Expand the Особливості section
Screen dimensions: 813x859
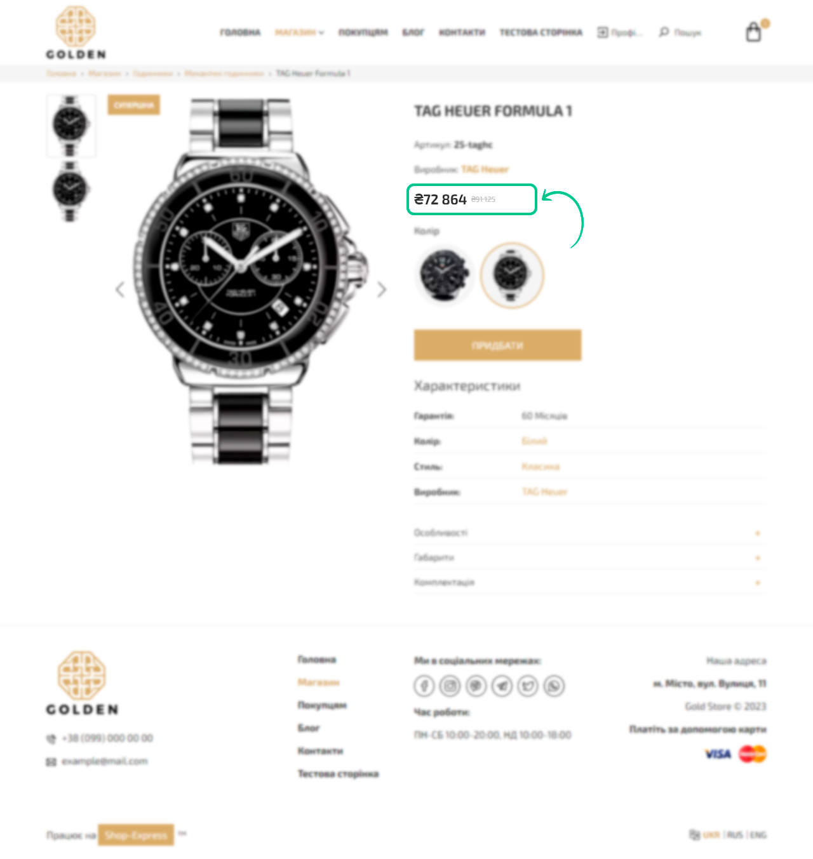coord(590,533)
